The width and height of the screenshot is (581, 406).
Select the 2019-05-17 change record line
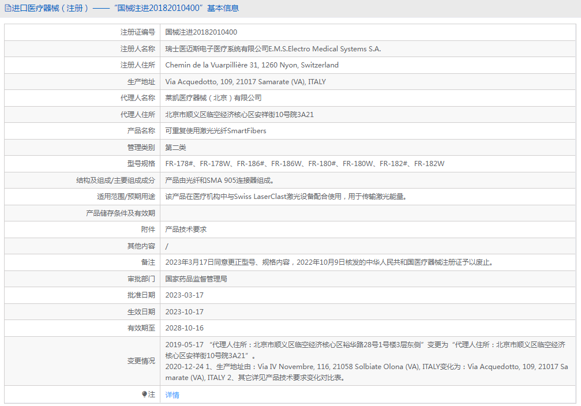coord(365,350)
